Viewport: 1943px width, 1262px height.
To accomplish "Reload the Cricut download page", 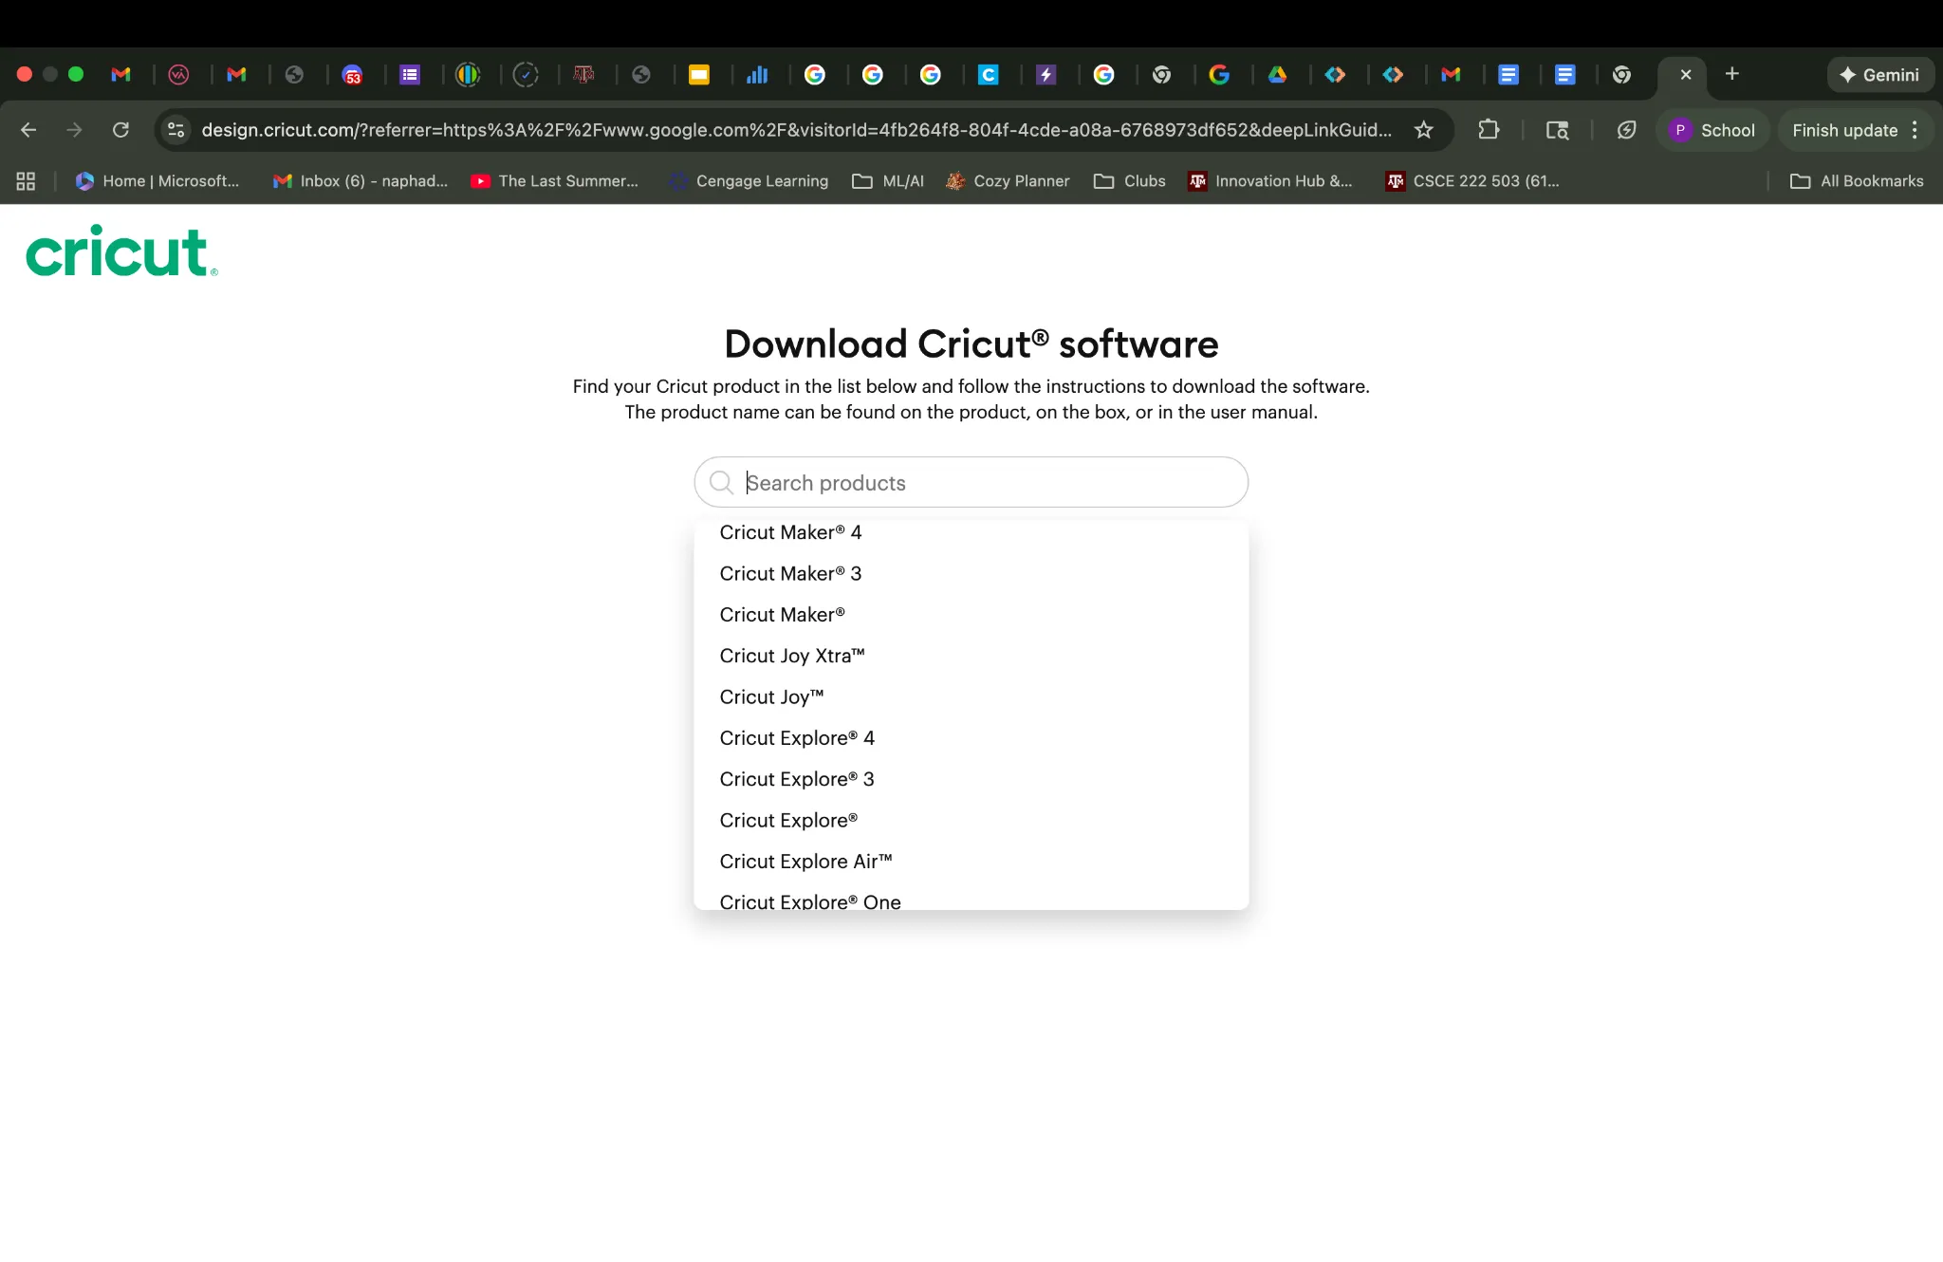I will pos(120,130).
